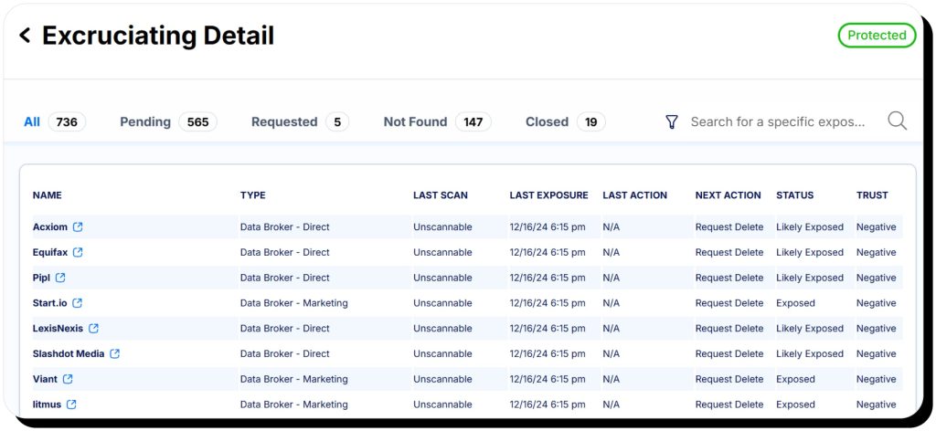Open the Equifax name link
Screen dimensions: 936x431
click(50, 252)
